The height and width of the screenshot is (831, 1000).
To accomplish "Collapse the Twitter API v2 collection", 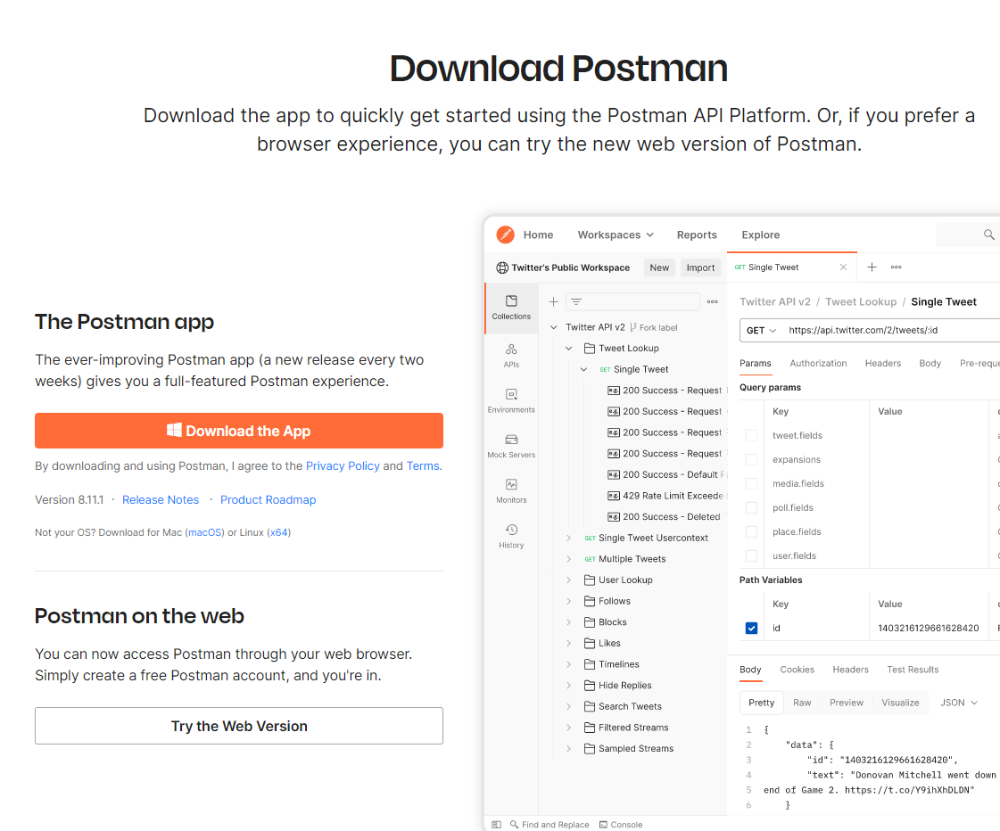I will [554, 327].
